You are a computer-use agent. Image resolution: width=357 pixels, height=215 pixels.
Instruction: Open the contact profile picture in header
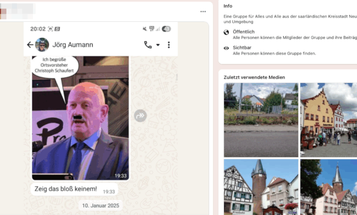click(x=42, y=45)
